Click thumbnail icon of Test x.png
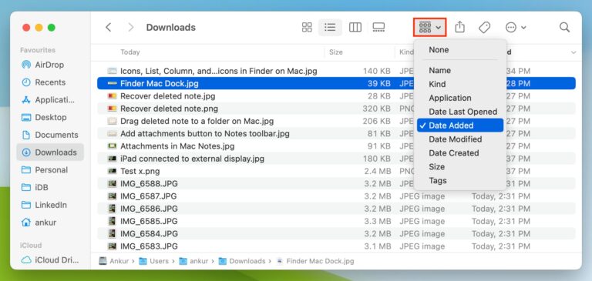This screenshot has width=592, height=281. click(112, 171)
